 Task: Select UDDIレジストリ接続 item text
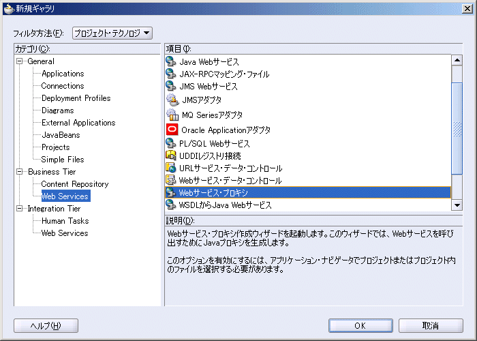(210, 156)
